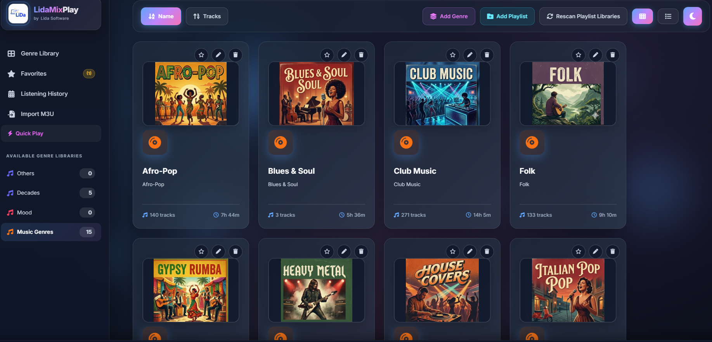The width and height of the screenshot is (712, 342).
Task: Favorite the Folk genre card
Action: [x=579, y=55]
